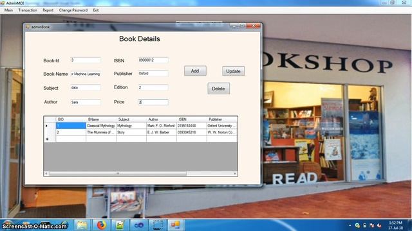Click the grid horizontal scrollbar left arrow
Image resolution: width=412 pixels, height=231 pixels.
[x=46, y=173]
